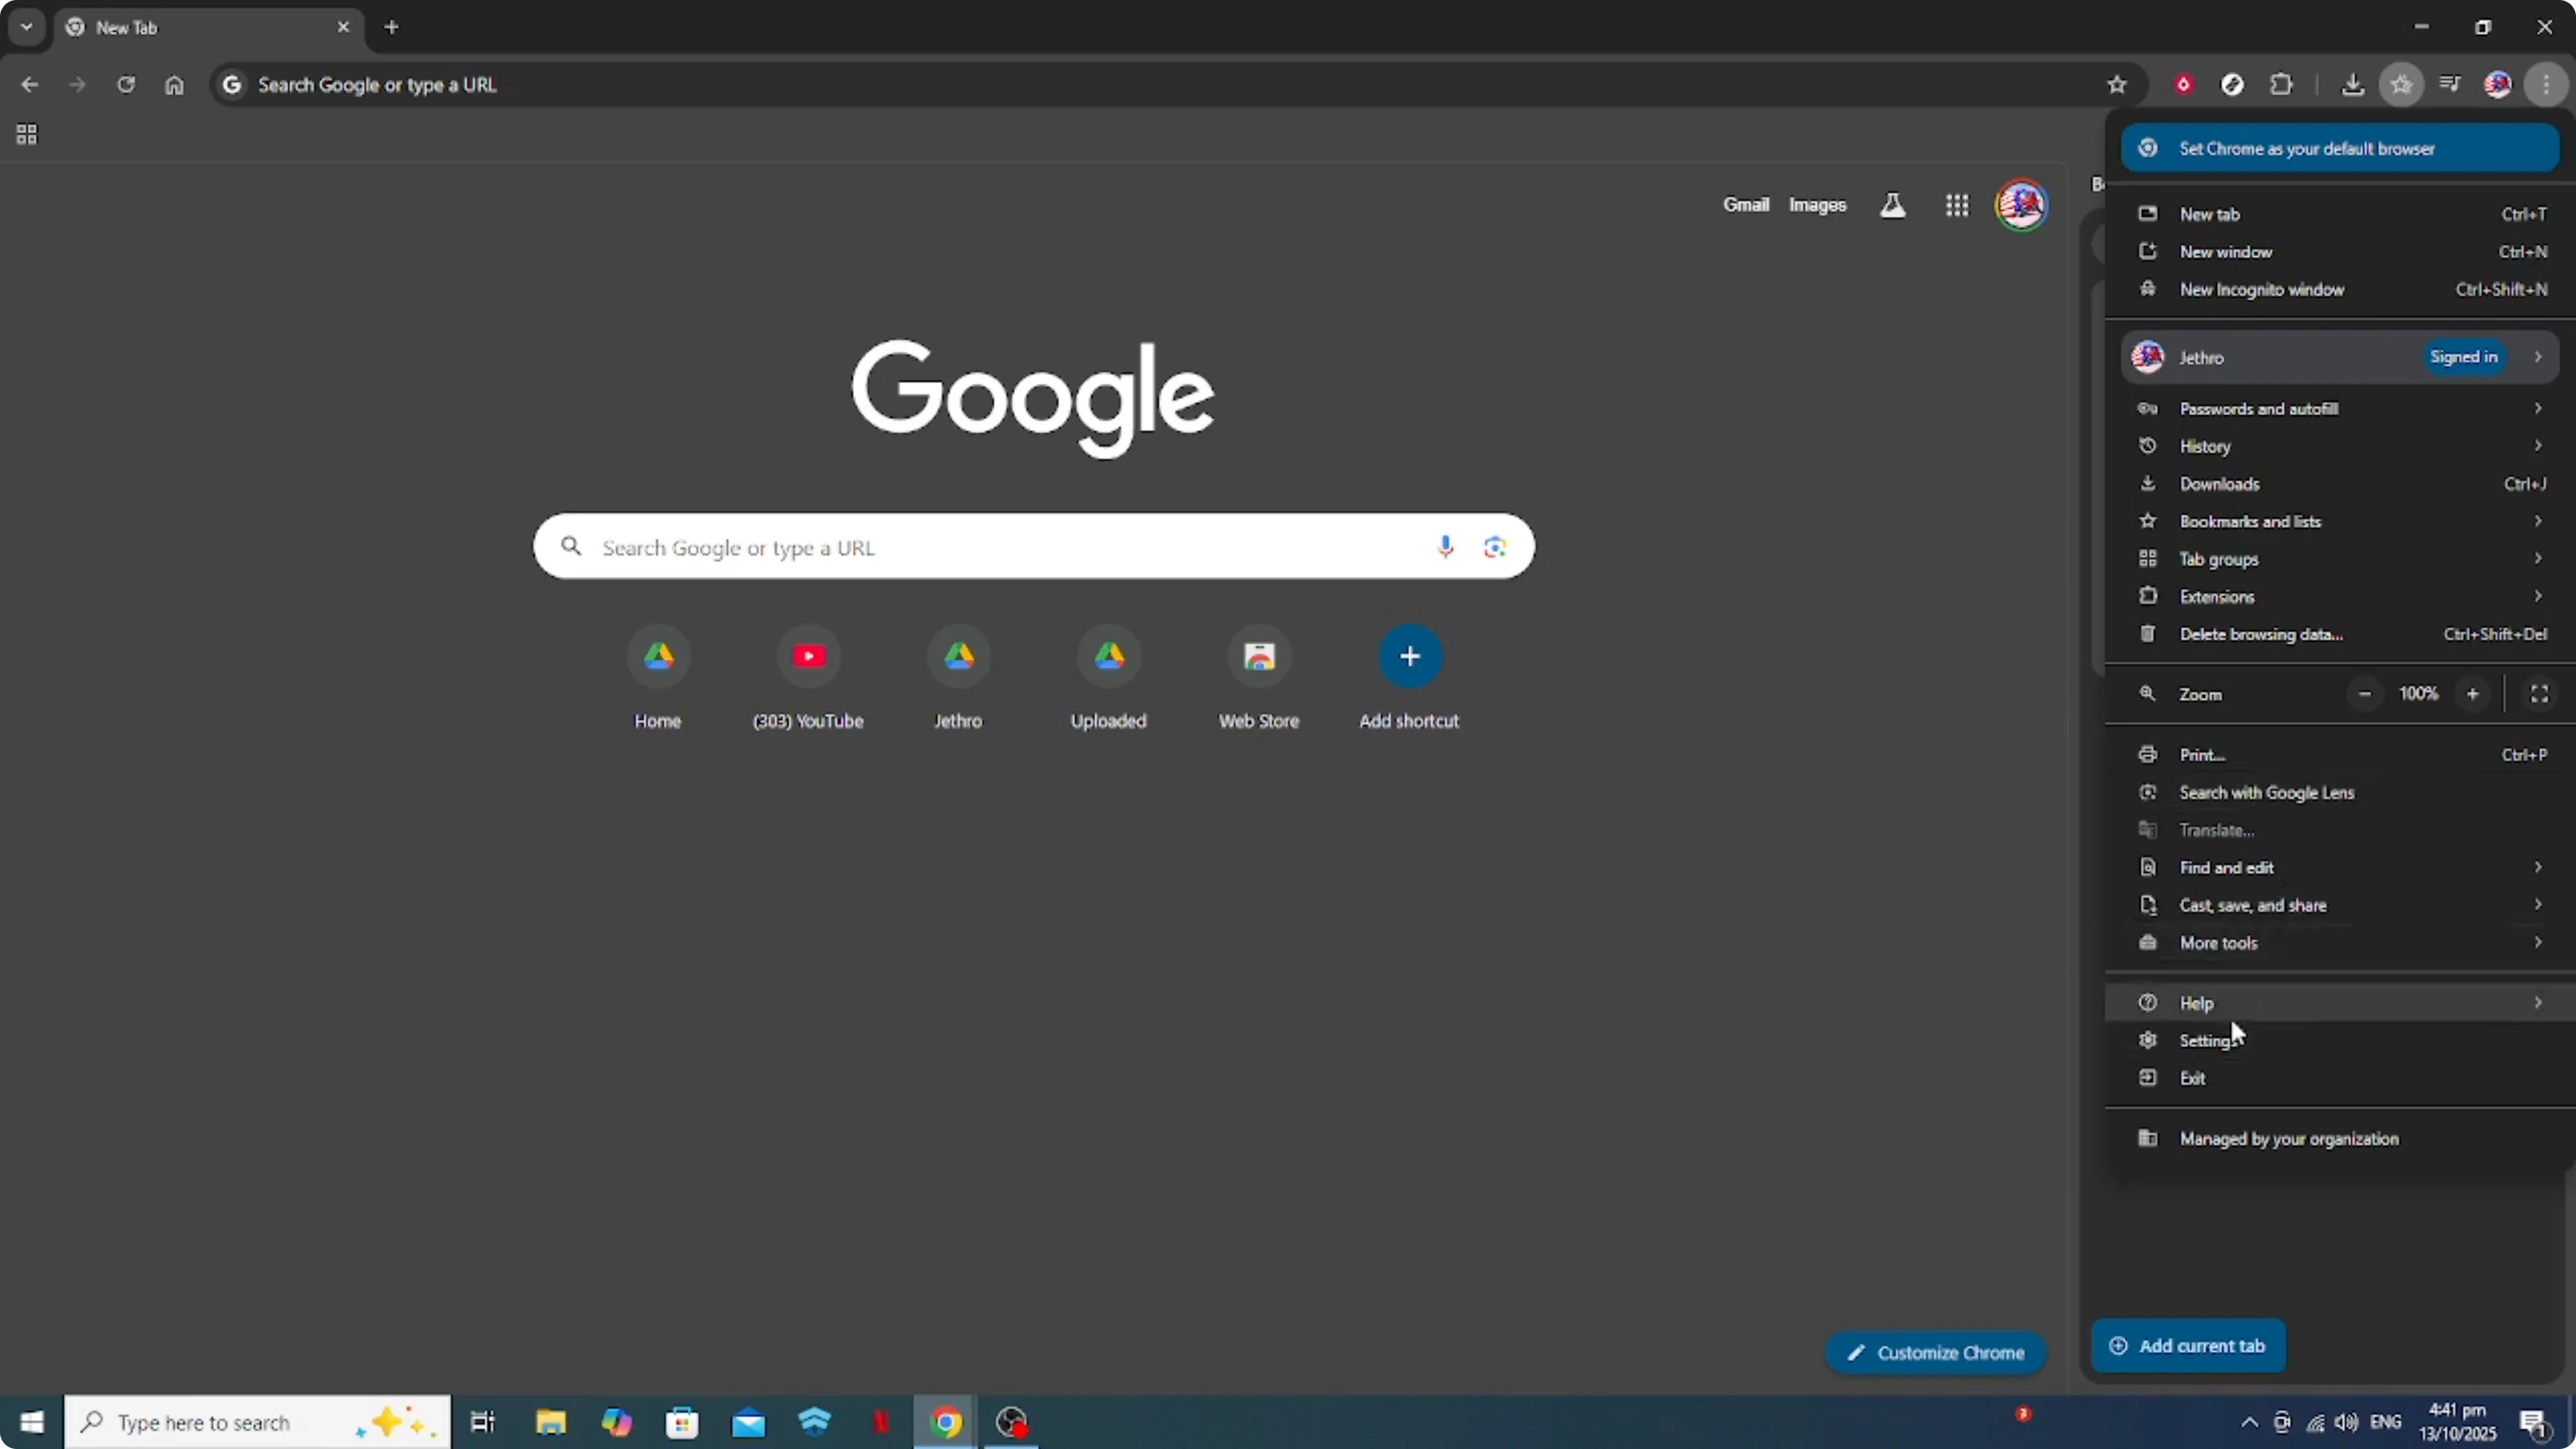The width and height of the screenshot is (2576, 1449).
Task: Open a New Incognito window
Action: point(2339,290)
